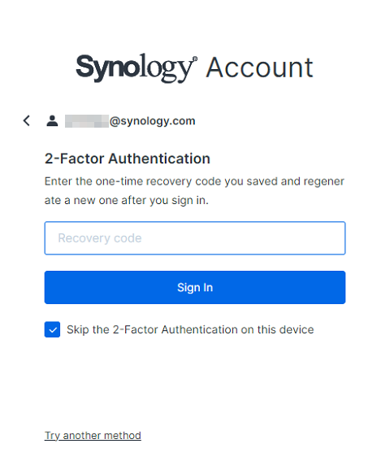Click the checkmark icon inside blue checkbox
Screen dimensions: 390x470
pos(53,329)
